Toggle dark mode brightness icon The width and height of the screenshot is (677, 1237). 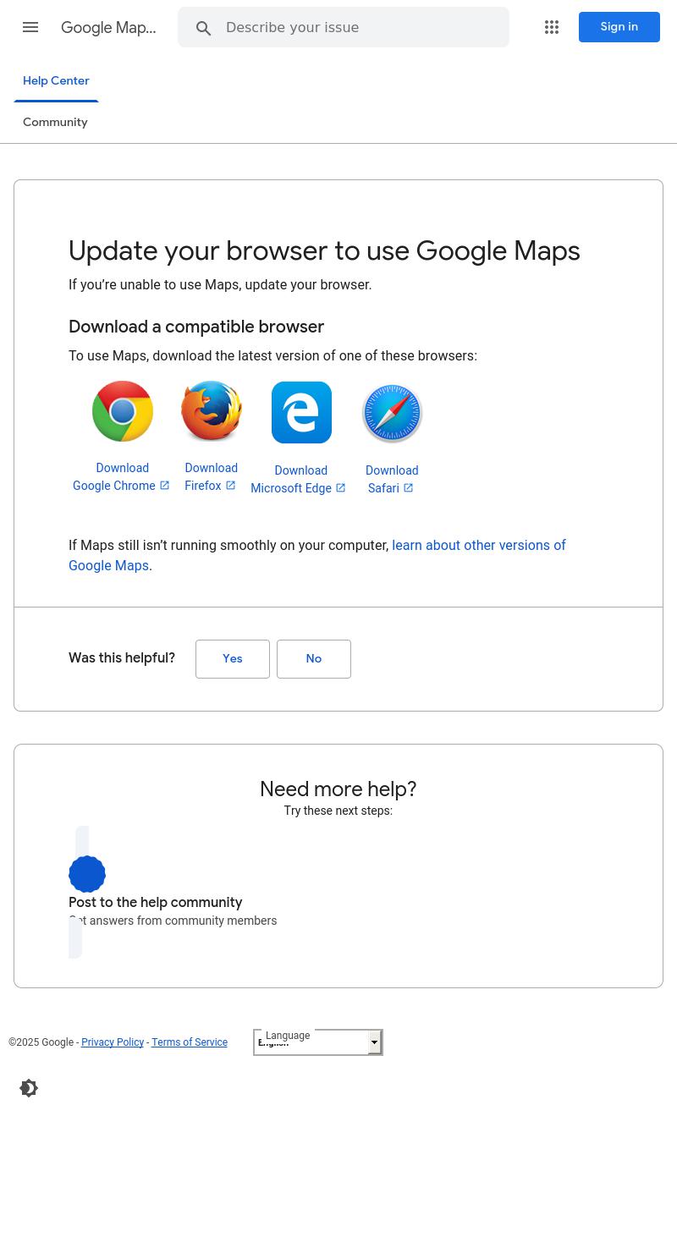tap(29, 1088)
